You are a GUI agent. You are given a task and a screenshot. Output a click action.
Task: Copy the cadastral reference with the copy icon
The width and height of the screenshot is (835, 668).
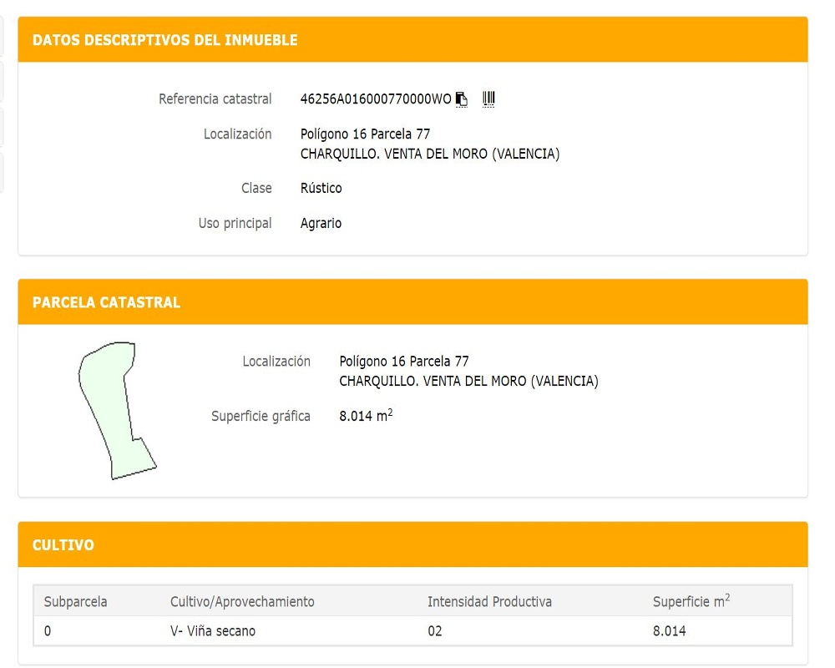click(x=462, y=99)
